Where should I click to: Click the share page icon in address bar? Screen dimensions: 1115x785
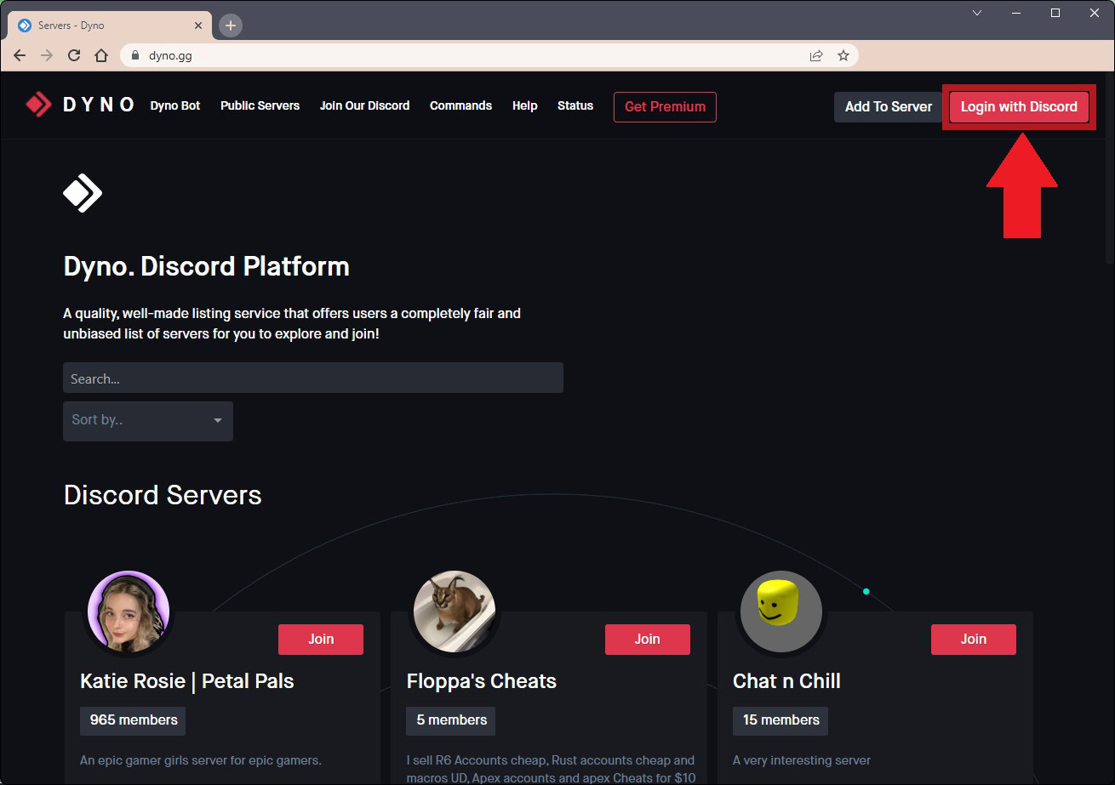[815, 55]
